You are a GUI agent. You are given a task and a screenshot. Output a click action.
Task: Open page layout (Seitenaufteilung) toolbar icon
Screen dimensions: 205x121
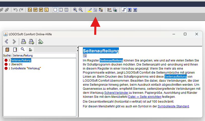(x=95, y=10)
